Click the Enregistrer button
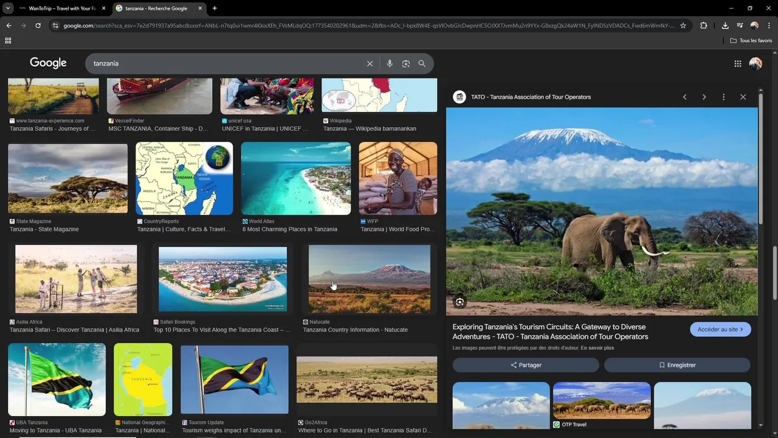This screenshot has width=778, height=438. coord(677,365)
